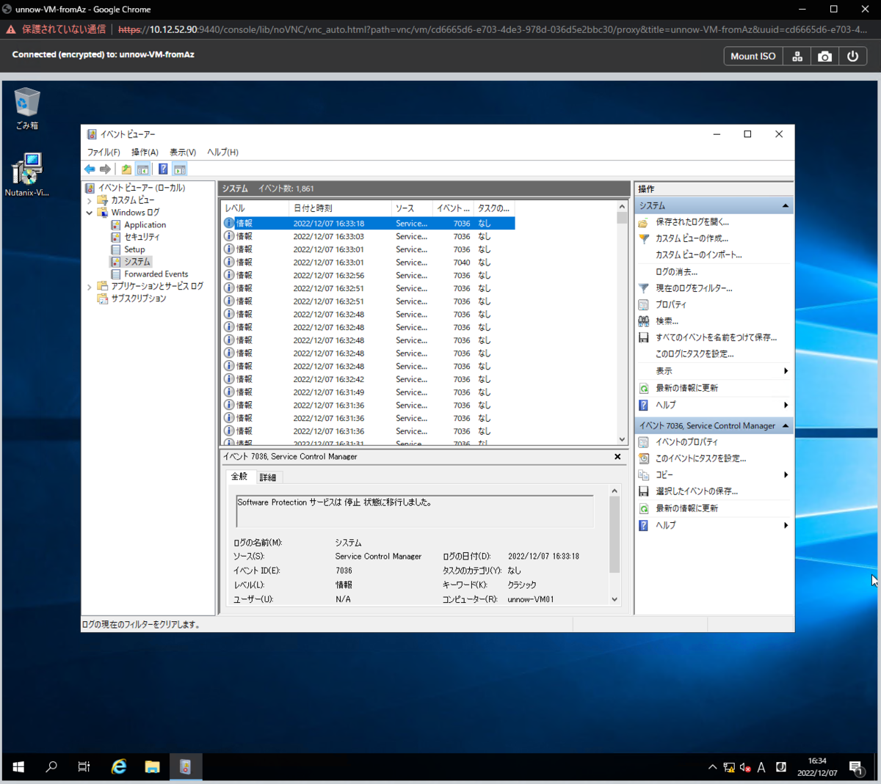
Task: Expand 表示 submenu in actions pane
Action: 786,371
